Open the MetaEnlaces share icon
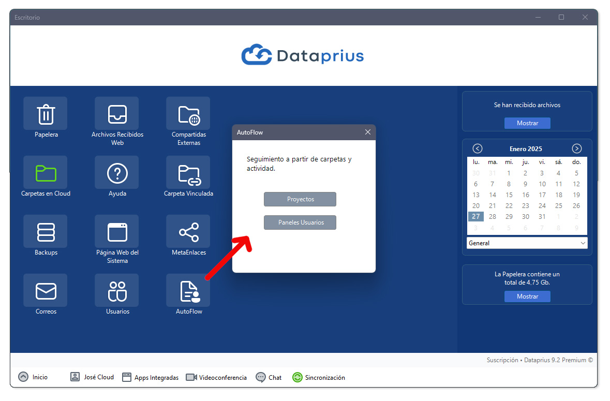610x401 pixels. 188,231
